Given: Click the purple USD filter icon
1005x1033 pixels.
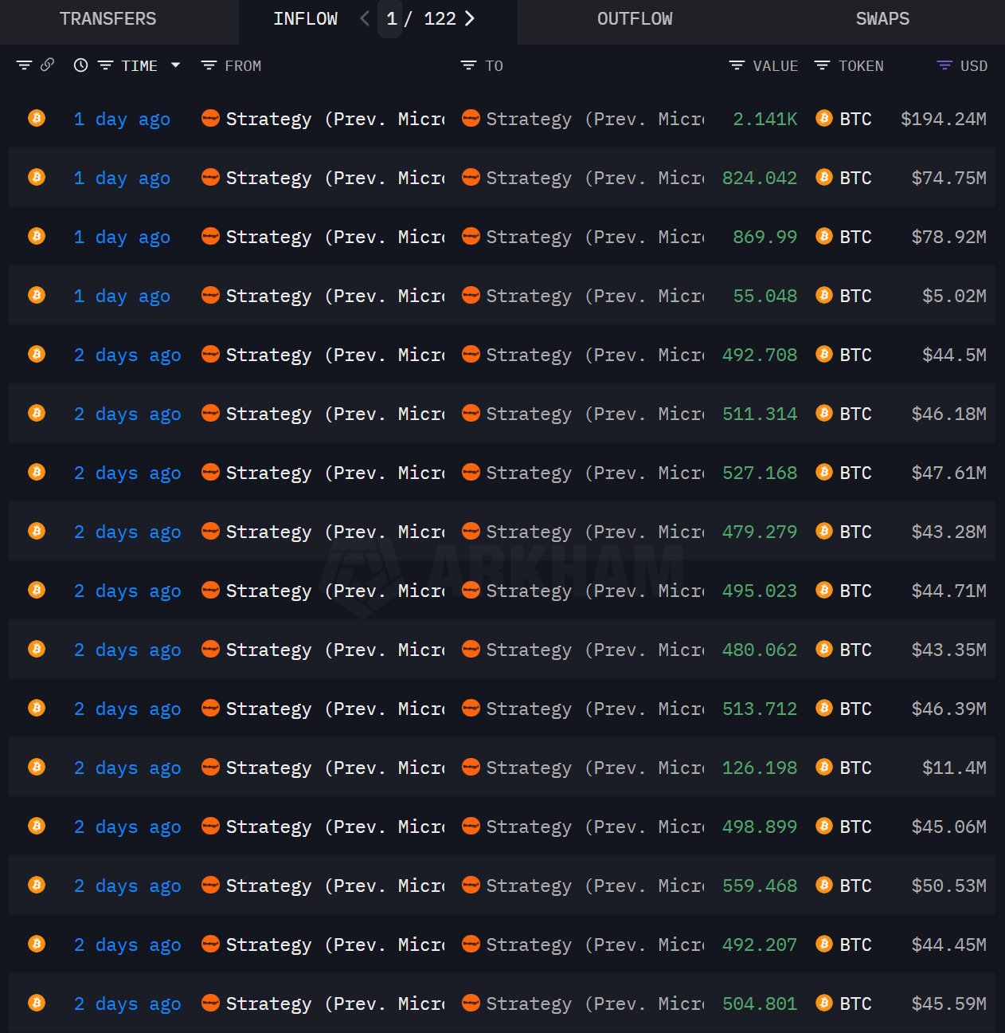Looking at the screenshot, I should [944, 65].
